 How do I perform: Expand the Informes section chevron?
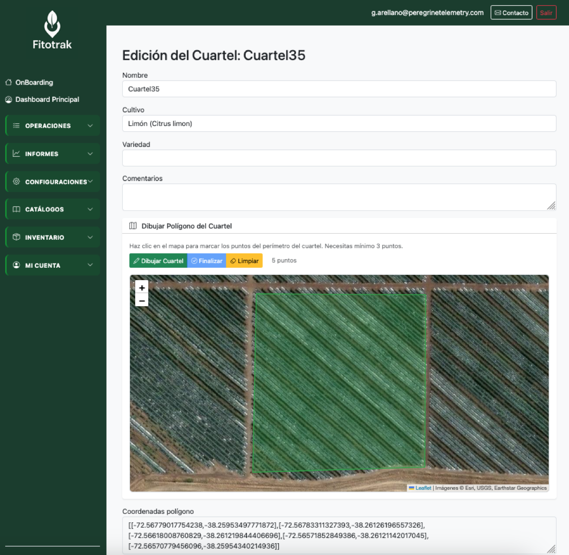coord(90,154)
